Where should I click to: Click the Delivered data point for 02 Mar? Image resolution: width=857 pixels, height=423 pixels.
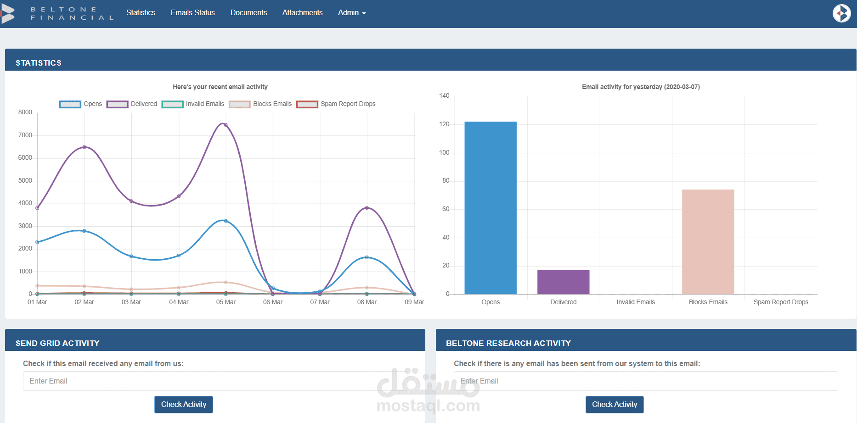[84, 147]
